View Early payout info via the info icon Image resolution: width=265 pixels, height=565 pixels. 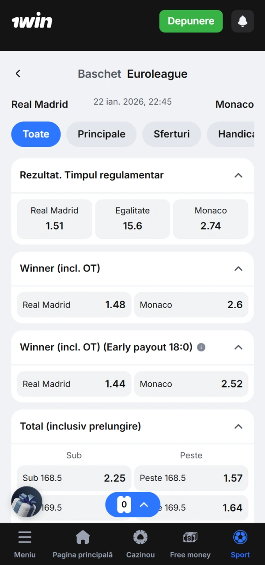point(201,347)
